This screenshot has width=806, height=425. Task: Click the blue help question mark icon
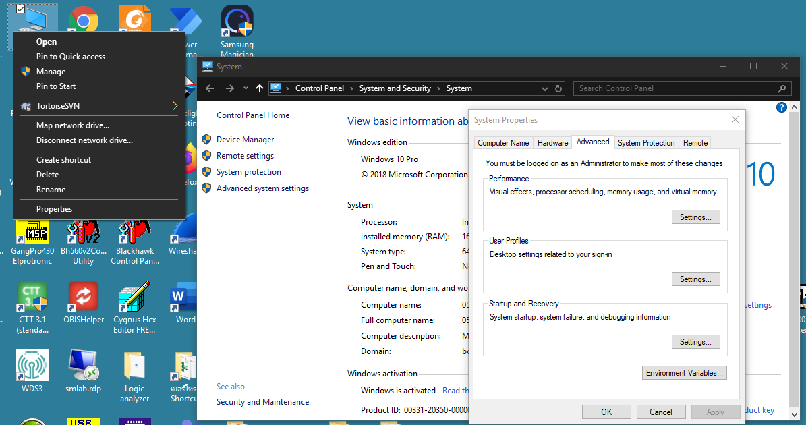pyautogui.click(x=782, y=107)
